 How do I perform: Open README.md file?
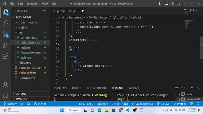30,78
